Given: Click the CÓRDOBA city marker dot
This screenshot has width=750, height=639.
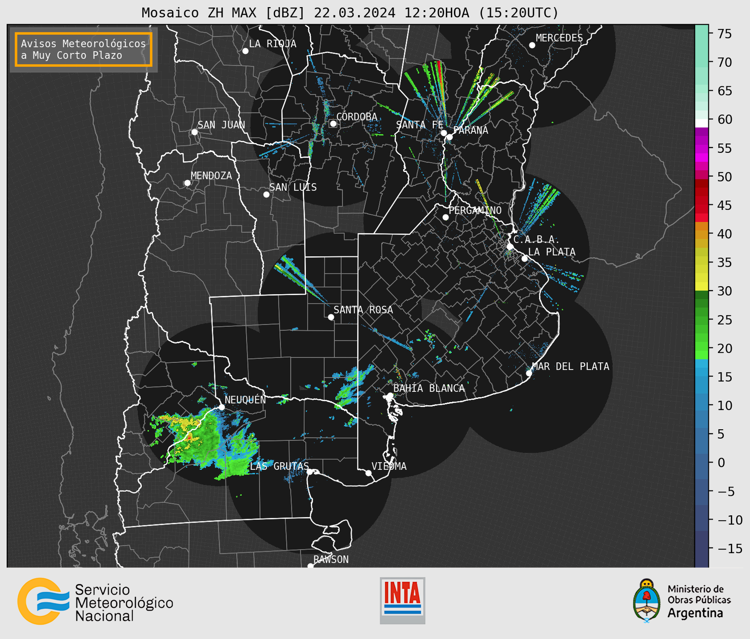Looking at the screenshot, I should click(333, 124).
